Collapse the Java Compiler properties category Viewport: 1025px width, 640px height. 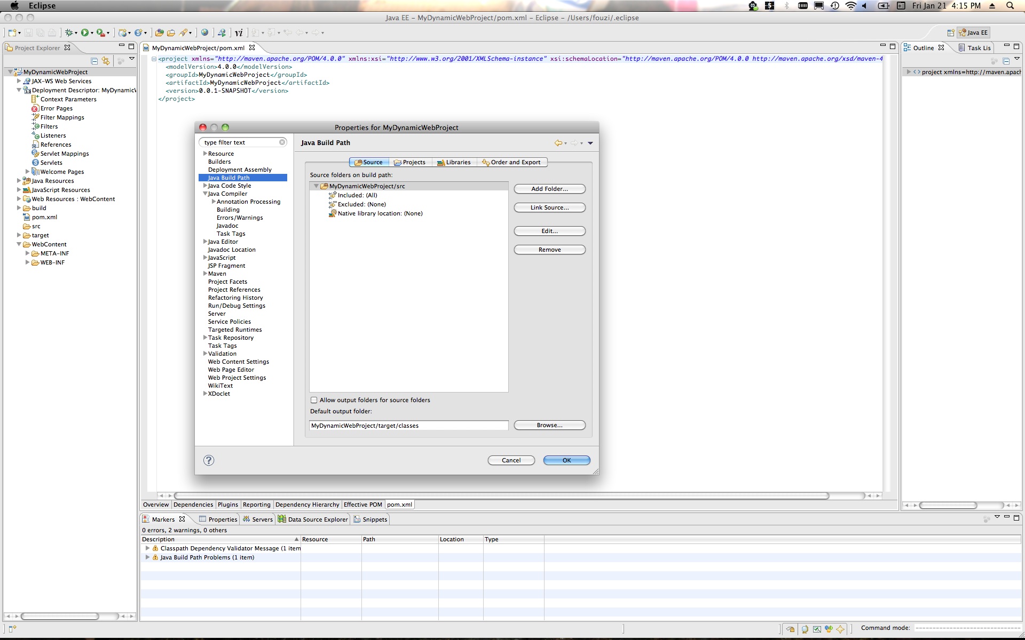click(x=205, y=194)
